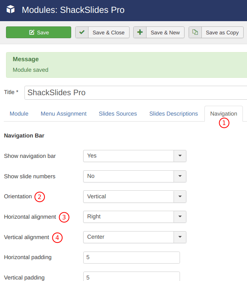Select the Navigation tab
Viewport: 247px width, 281px height.
coord(224,114)
